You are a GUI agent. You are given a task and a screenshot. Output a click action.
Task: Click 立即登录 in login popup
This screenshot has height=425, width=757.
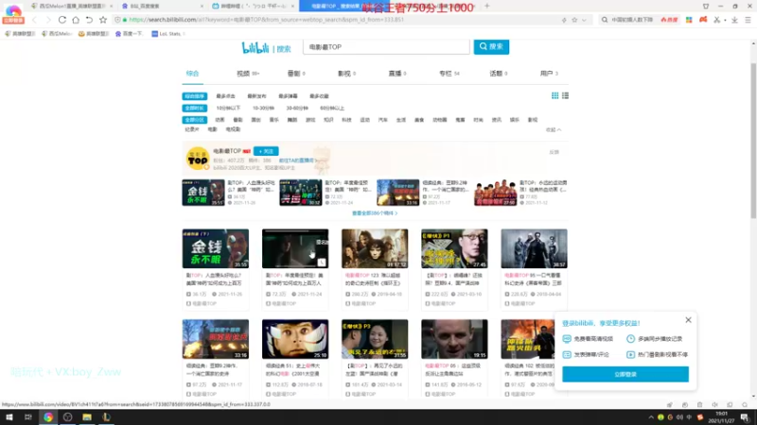625,374
